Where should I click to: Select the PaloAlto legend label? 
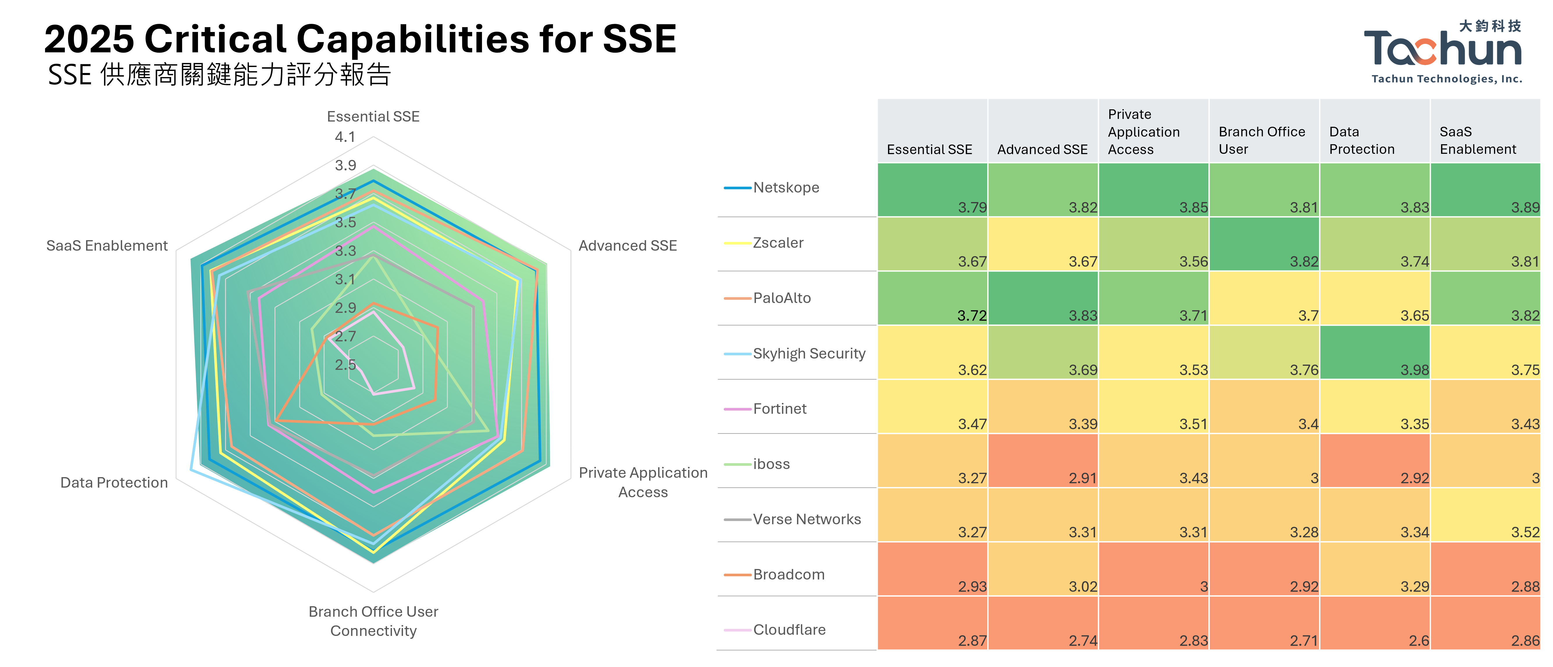point(782,298)
